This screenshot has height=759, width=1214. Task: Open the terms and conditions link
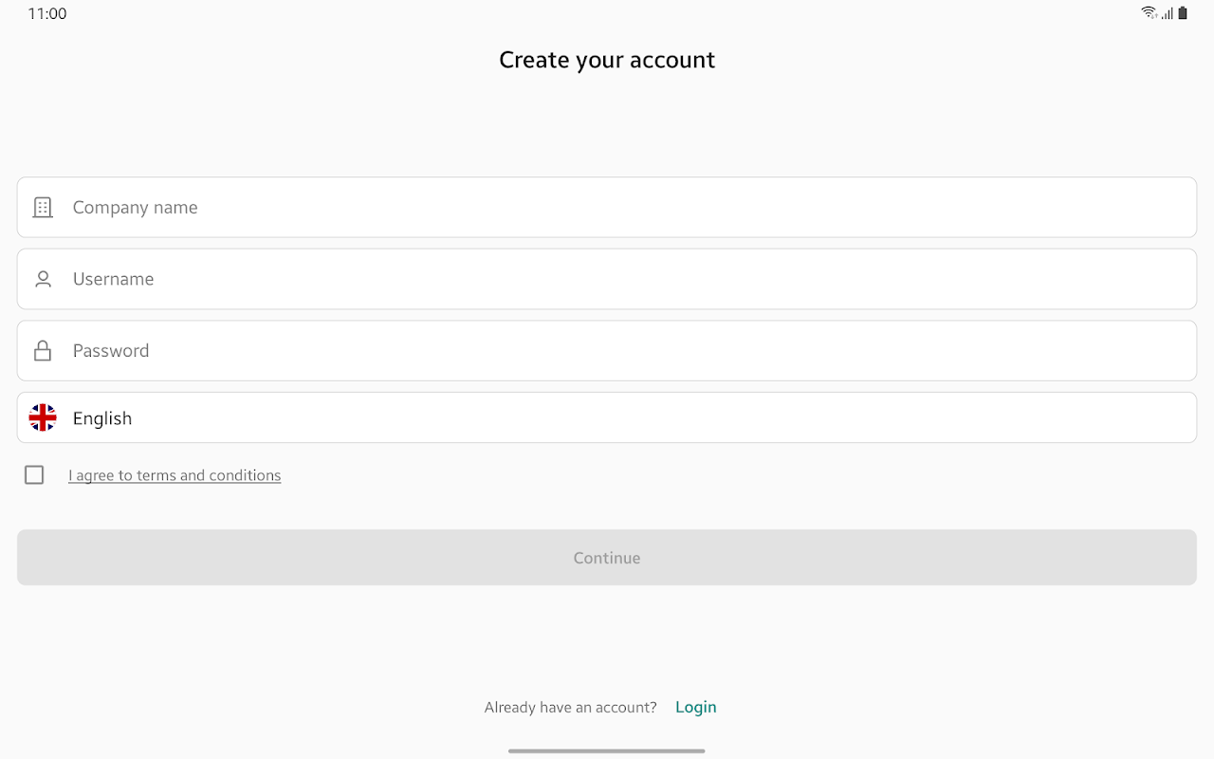click(175, 475)
